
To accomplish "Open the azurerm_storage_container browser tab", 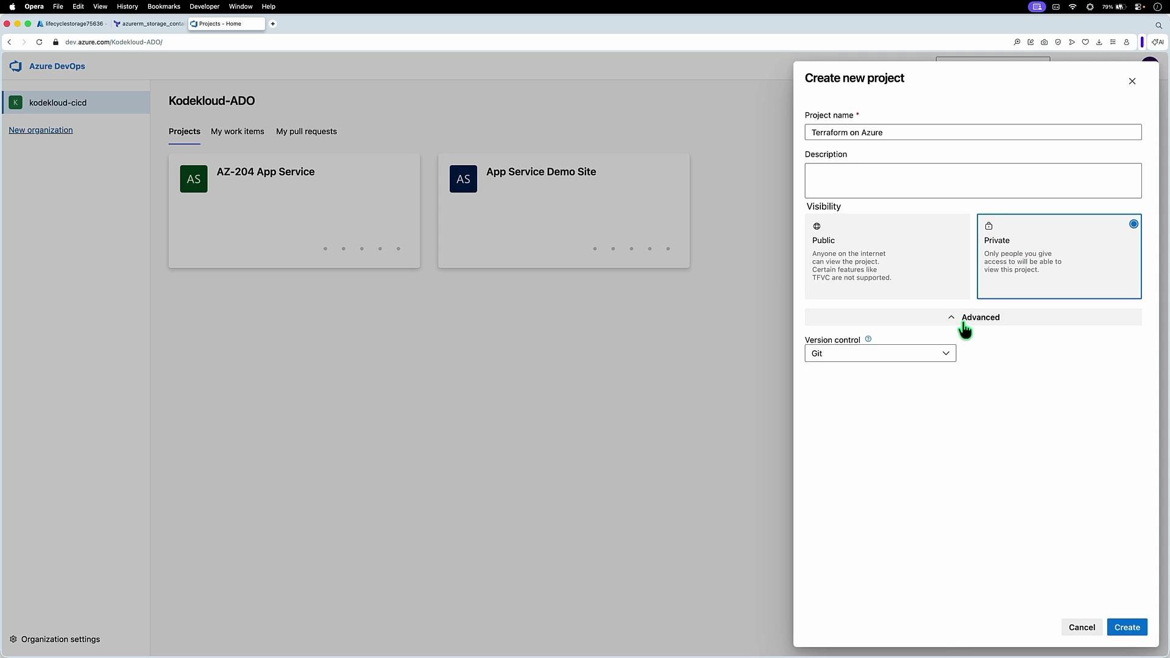I will 149,24.
